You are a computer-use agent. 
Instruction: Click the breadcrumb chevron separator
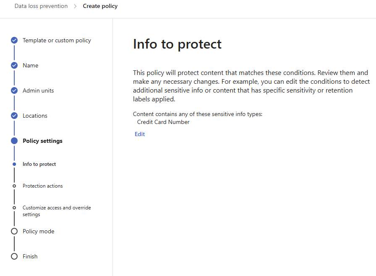(x=75, y=6)
